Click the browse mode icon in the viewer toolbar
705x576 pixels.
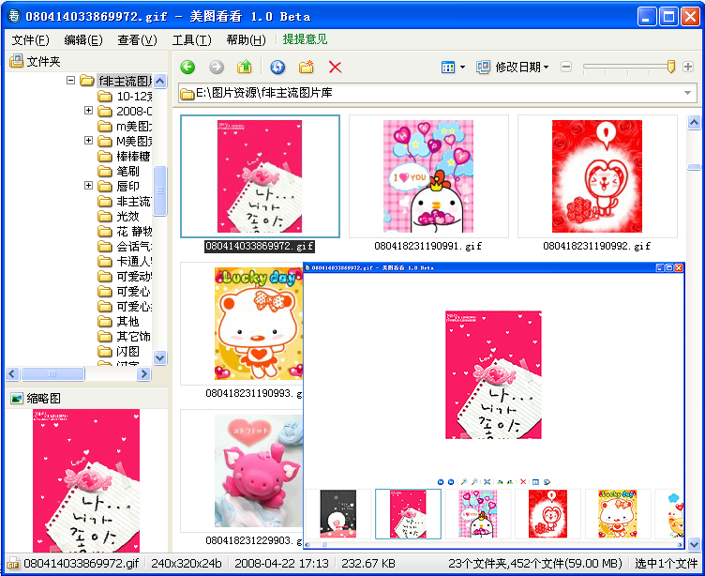[x=535, y=482]
